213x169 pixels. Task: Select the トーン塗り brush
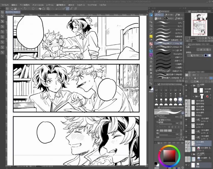click(x=169, y=50)
